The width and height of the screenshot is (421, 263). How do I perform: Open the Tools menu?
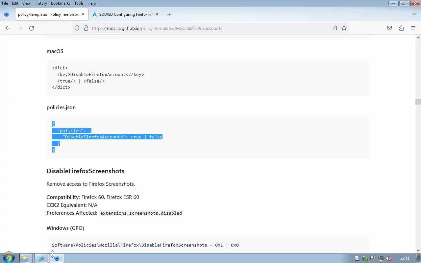79,3
